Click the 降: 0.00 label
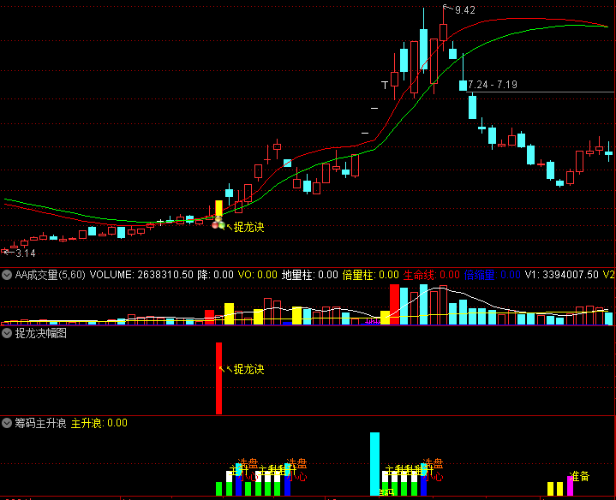The width and height of the screenshot is (616, 500). pos(215,275)
